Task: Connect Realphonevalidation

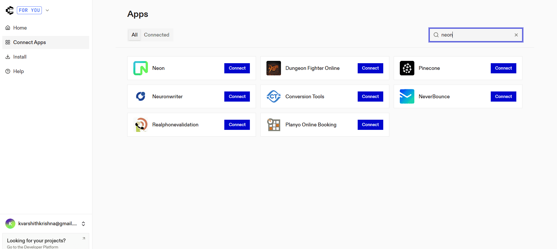Action: (237, 125)
